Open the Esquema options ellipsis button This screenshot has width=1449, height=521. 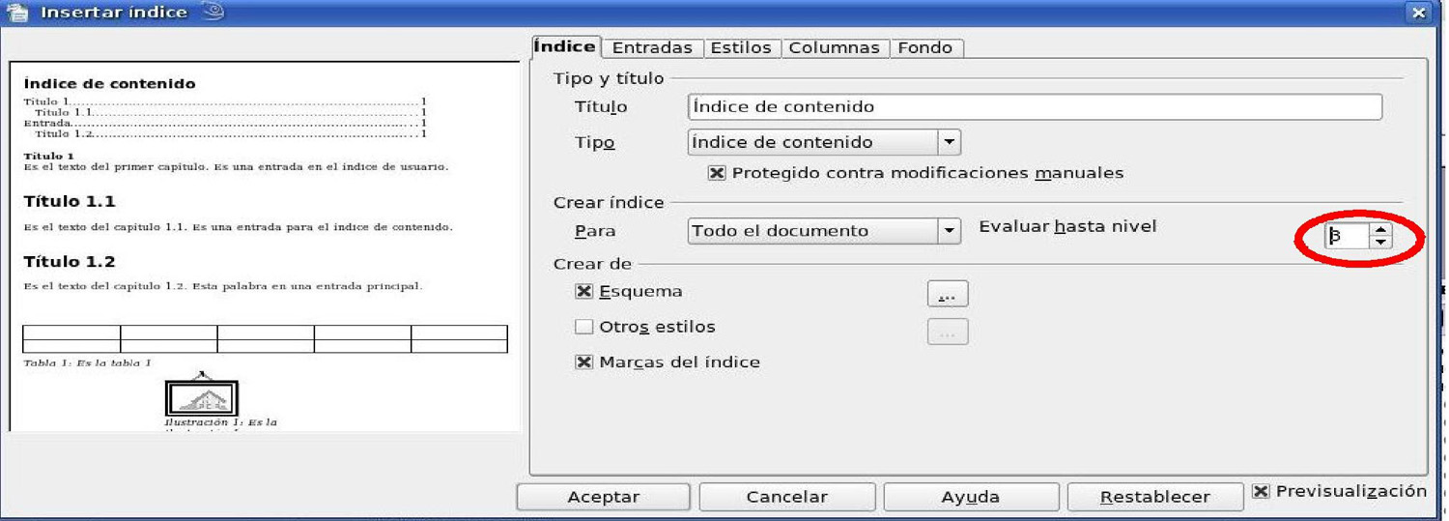[x=947, y=294]
